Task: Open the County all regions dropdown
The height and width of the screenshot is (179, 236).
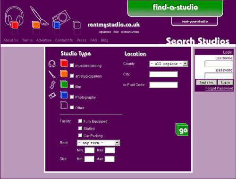Action: pyautogui.click(x=169, y=64)
